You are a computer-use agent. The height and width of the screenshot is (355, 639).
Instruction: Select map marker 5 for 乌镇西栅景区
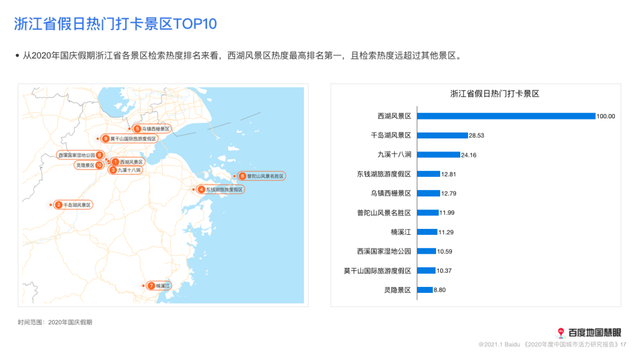pyautogui.click(x=137, y=128)
